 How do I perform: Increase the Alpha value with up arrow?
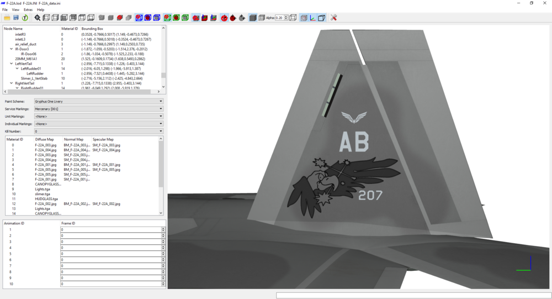tap(286, 17)
